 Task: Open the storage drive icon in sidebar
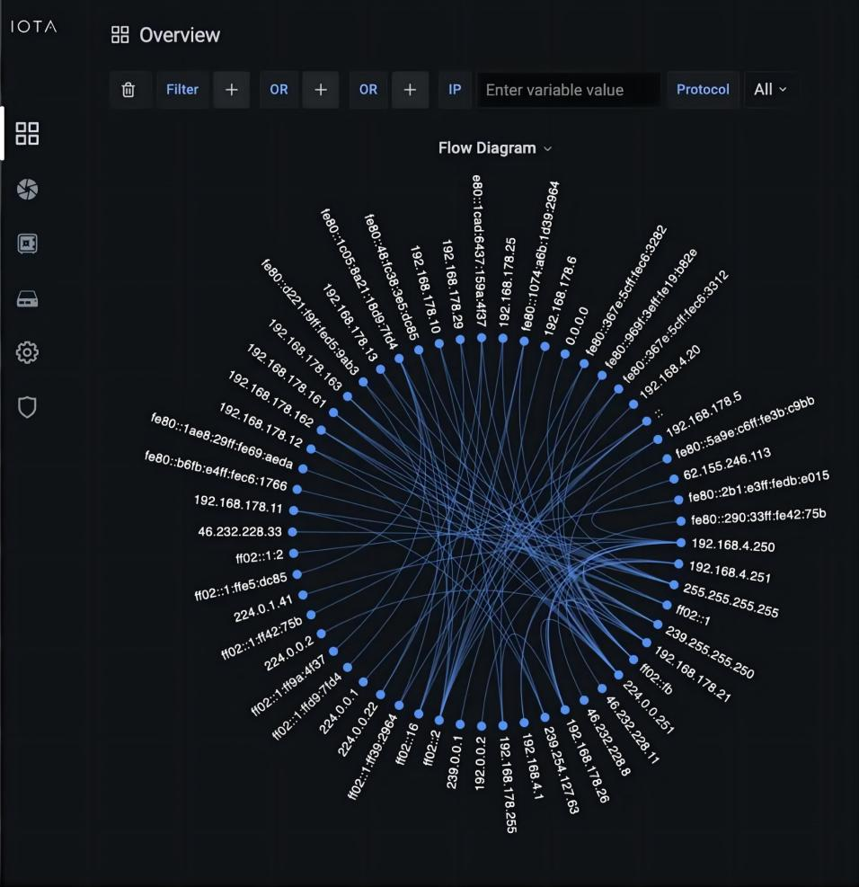[x=28, y=299]
